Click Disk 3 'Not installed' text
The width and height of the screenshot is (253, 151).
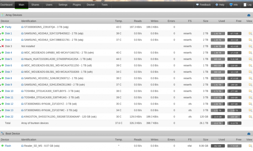pyautogui.click(x=28, y=46)
